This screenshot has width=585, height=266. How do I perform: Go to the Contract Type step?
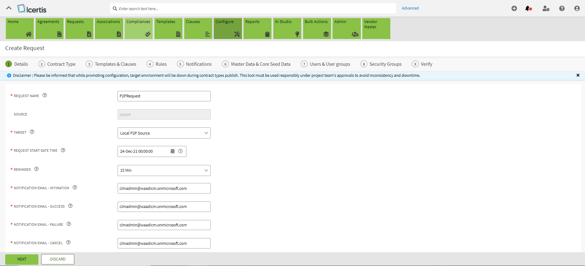click(57, 64)
